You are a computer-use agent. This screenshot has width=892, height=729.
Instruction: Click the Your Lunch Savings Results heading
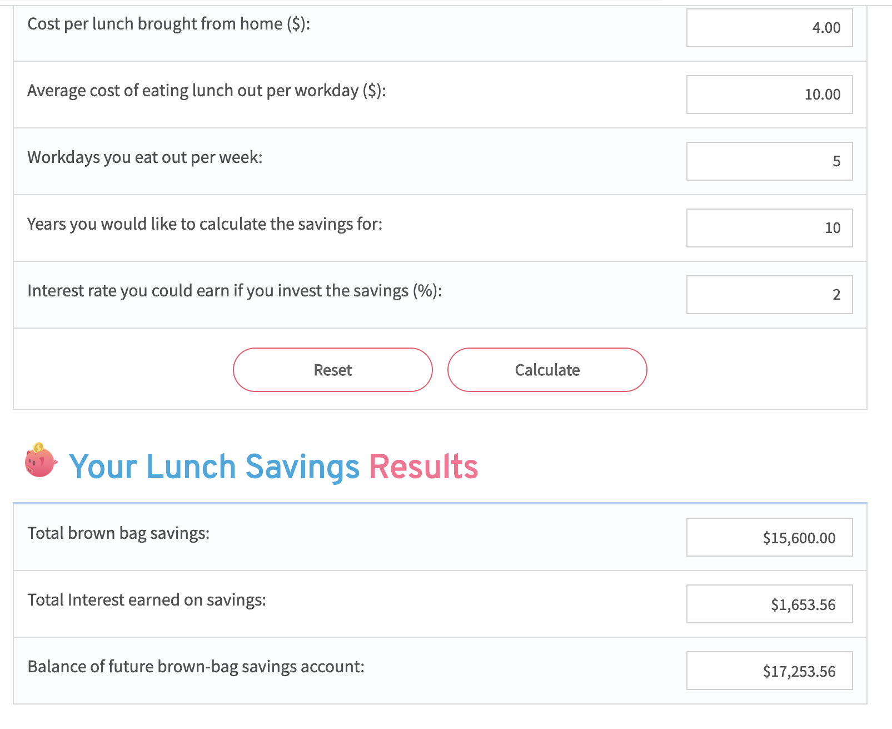coord(273,466)
